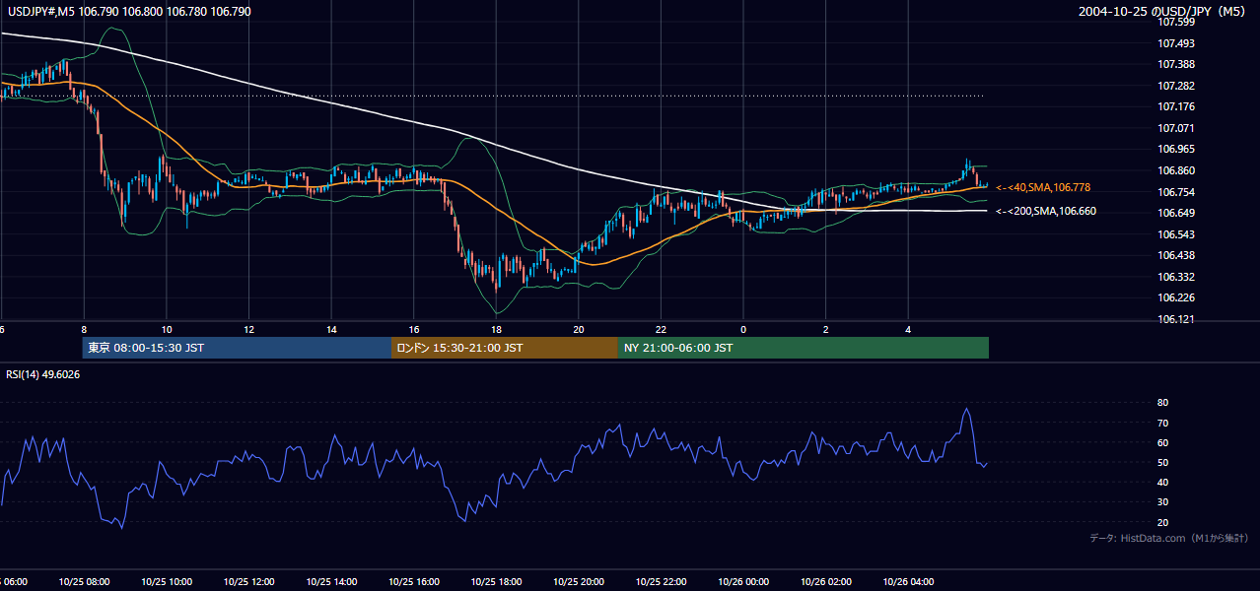Viewport: 1260px width, 591px height.
Task: Click the 10/25 22:00 date label
Action: point(661,582)
